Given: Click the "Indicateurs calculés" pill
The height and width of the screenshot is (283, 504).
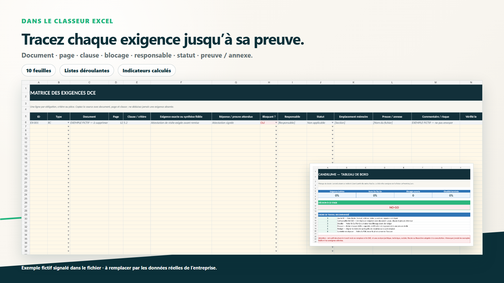Looking at the screenshot, I should pyautogui.click(x=147, y=70).
